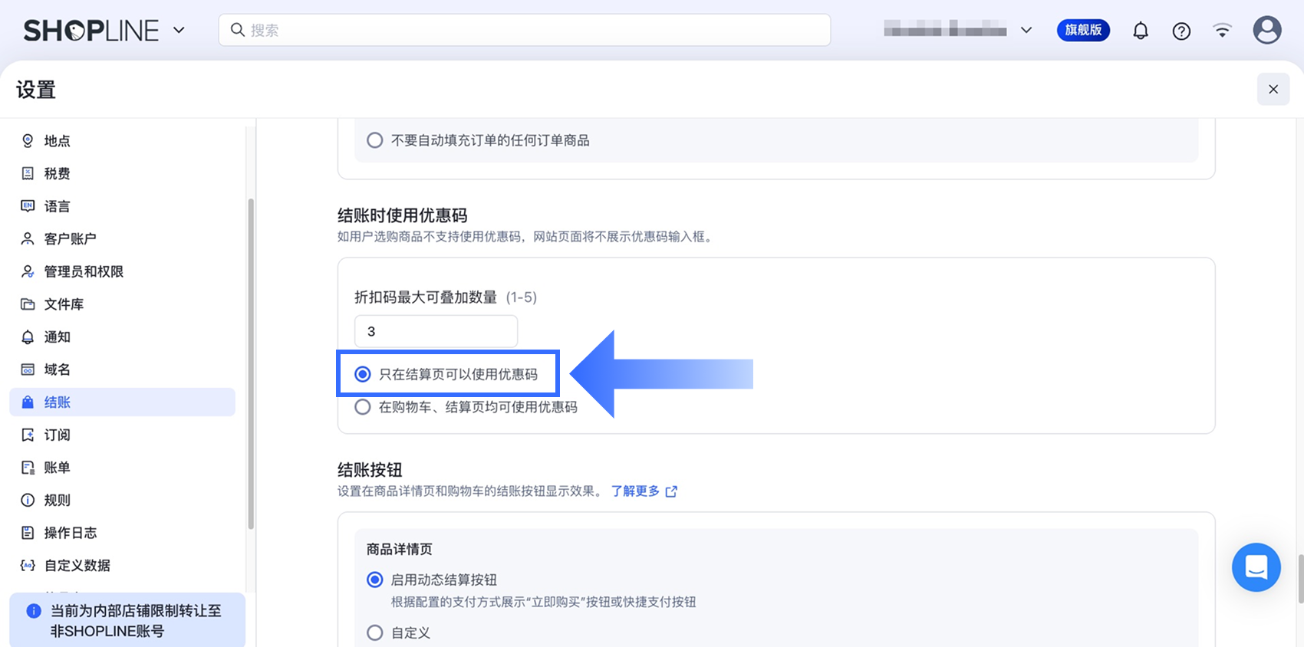Screen dimensions: 1304x647
Task: Close the 设置 panel with the X button
Action: pyautogui.click(x=1273, y=90)
